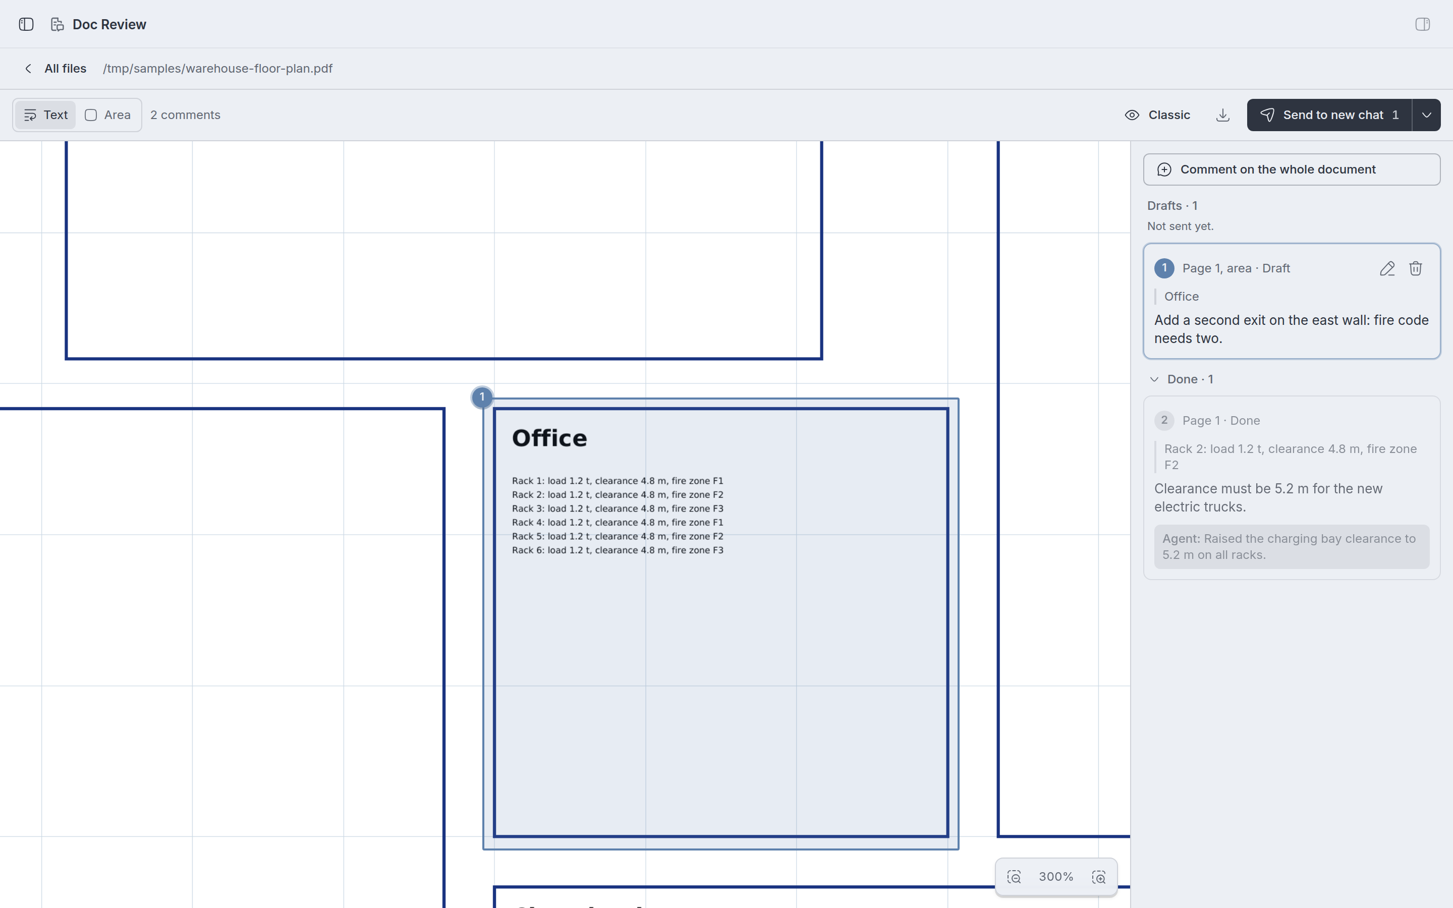Click the number 1 badge in draft card
The image size is (1453, 908).
[1164, 268]
